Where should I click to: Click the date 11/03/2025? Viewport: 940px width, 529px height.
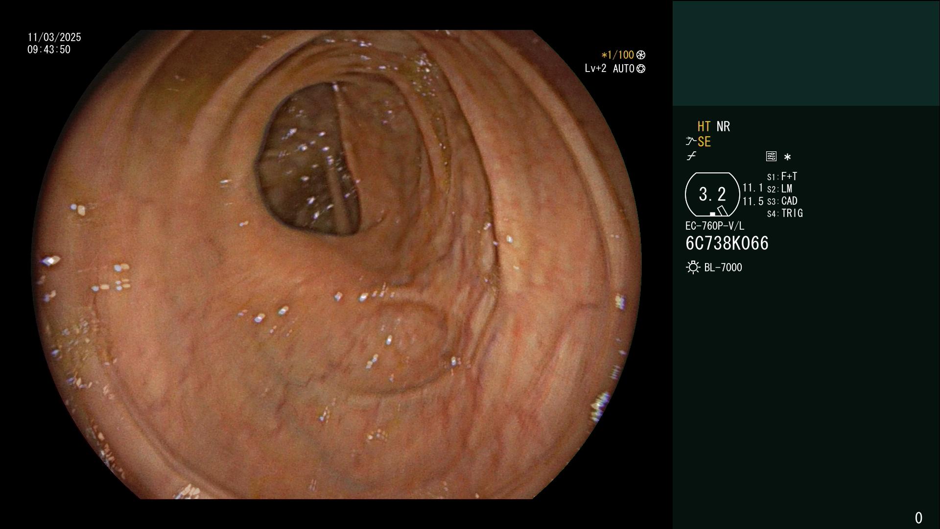54,37
